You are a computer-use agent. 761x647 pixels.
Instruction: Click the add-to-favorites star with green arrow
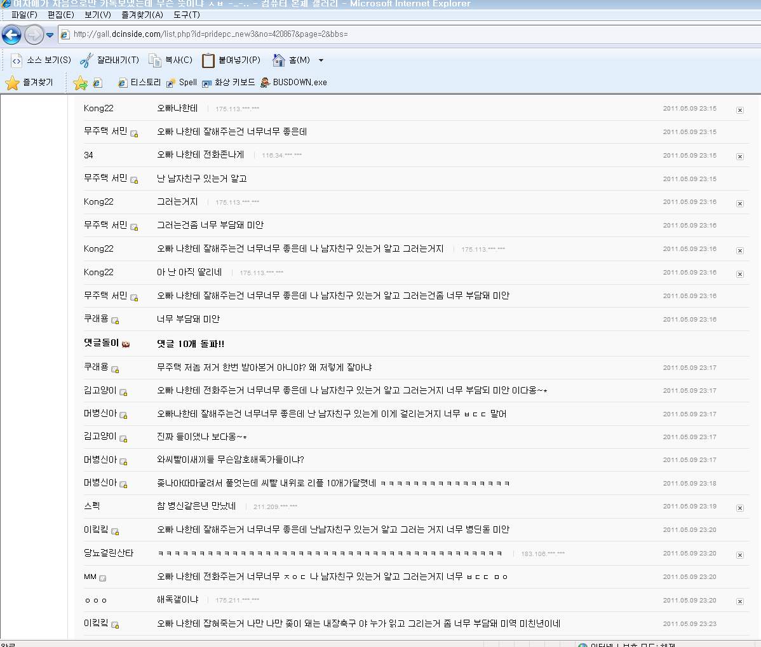(x=80, y=83)
